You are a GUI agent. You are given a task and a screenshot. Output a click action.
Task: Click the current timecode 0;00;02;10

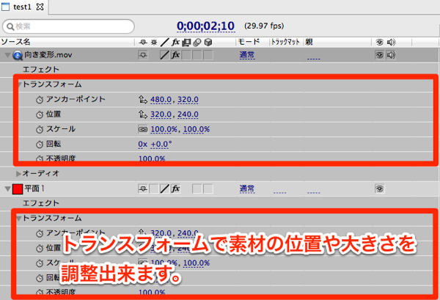pyautogui.click(x=205, y=26)
